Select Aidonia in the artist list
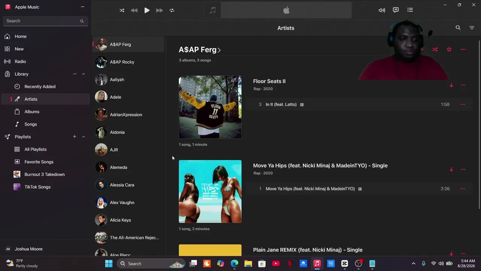Viewport: 481px width, 271px height. pyautogui.click(x=128, y=132)
